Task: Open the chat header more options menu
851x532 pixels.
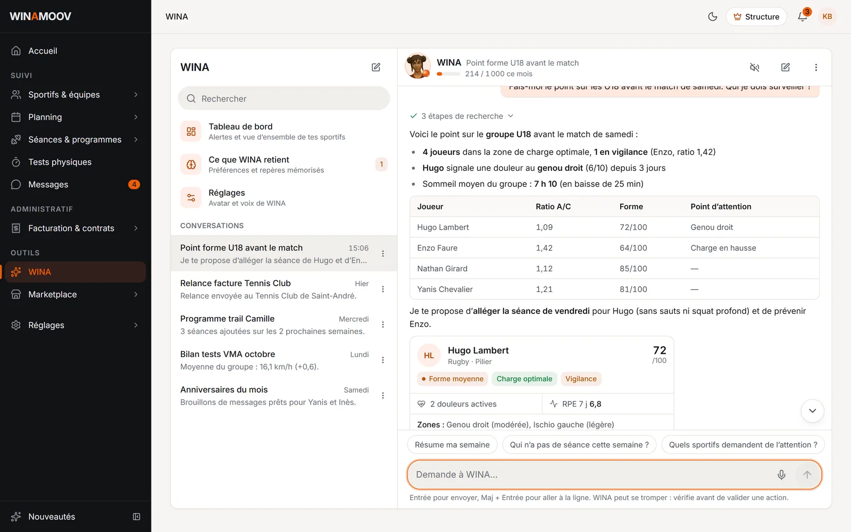Action: tap(816, 67)
